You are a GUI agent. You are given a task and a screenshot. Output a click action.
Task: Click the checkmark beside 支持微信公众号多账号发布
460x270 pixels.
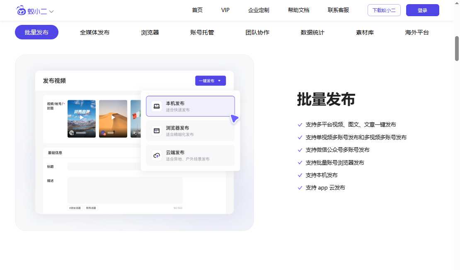[x=300, y=150]
